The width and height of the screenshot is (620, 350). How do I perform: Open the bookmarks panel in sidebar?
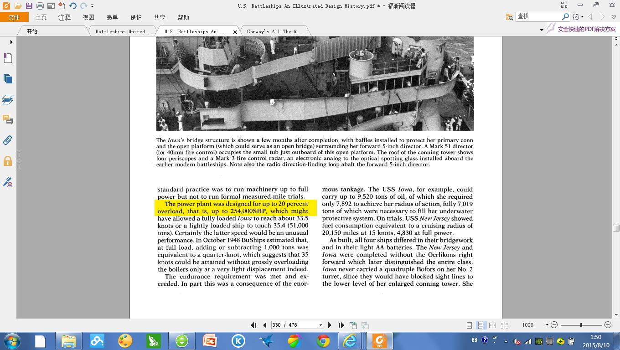tap(8, 58)
